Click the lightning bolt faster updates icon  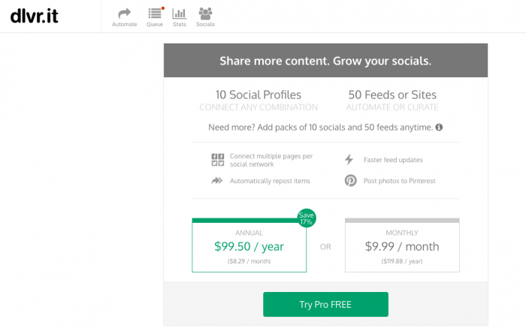point(349,159)
